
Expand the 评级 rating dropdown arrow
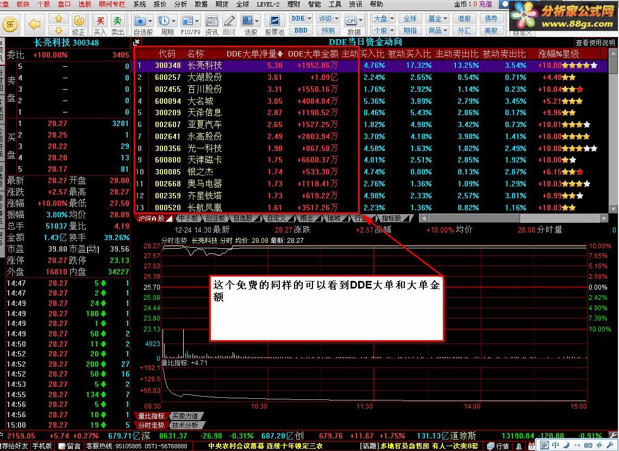[x=337, y=18]
